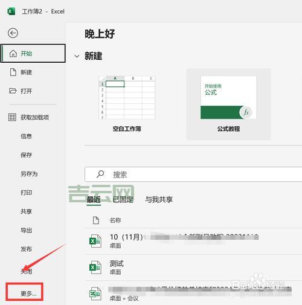Click the file-type icon column header

click(96, 220)
